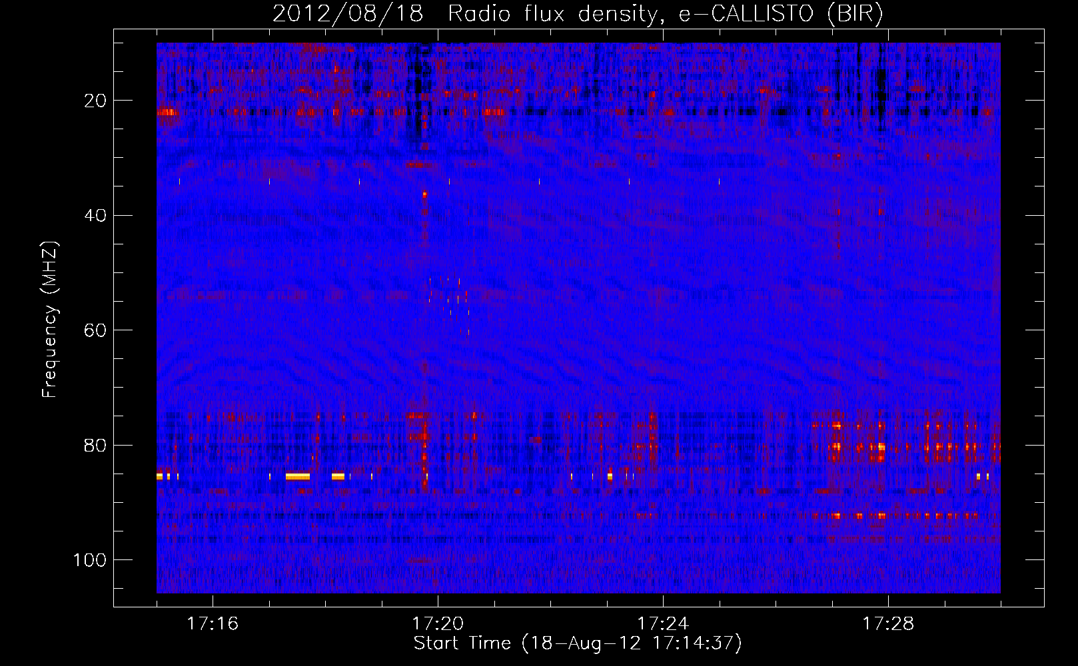Click the 17:20 time tick label
This screenshot has width=1078, height=666.
[438, 623]
